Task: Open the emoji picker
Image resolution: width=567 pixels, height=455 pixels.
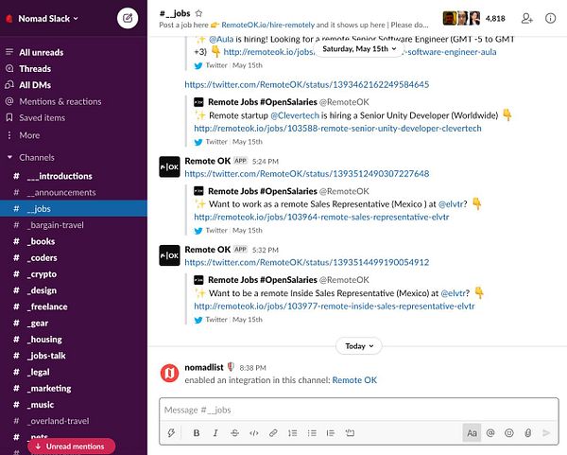Action: tap(509, 432)
